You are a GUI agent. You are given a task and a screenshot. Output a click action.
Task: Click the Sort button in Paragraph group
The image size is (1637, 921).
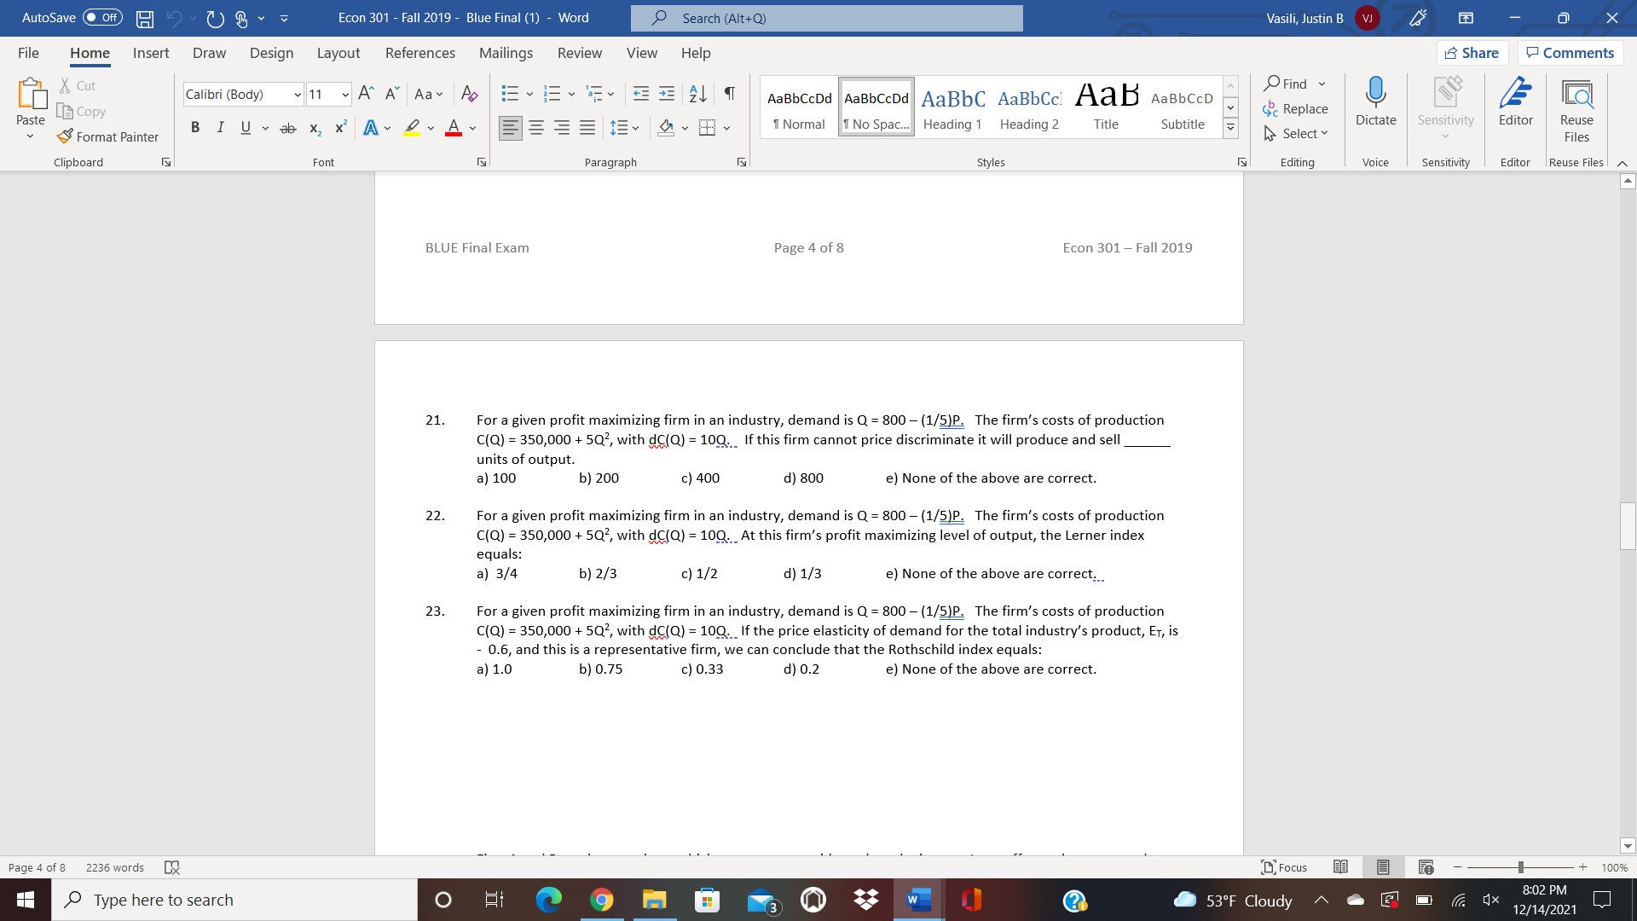click(697, 94)
